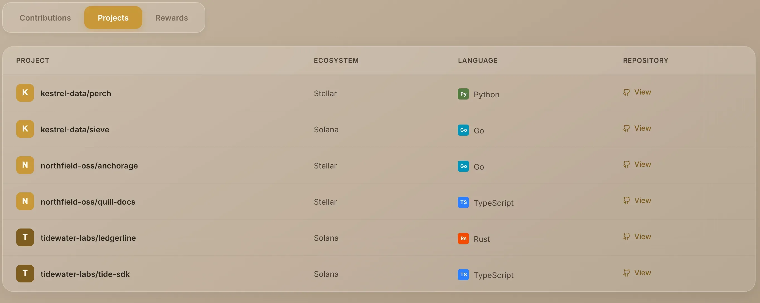Click project name northfield-oss/anchorage
The image size is (760, 303).
point(89,166)
